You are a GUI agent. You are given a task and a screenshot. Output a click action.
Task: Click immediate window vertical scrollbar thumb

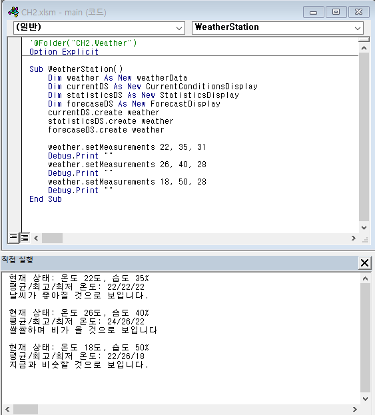[365, 338]
